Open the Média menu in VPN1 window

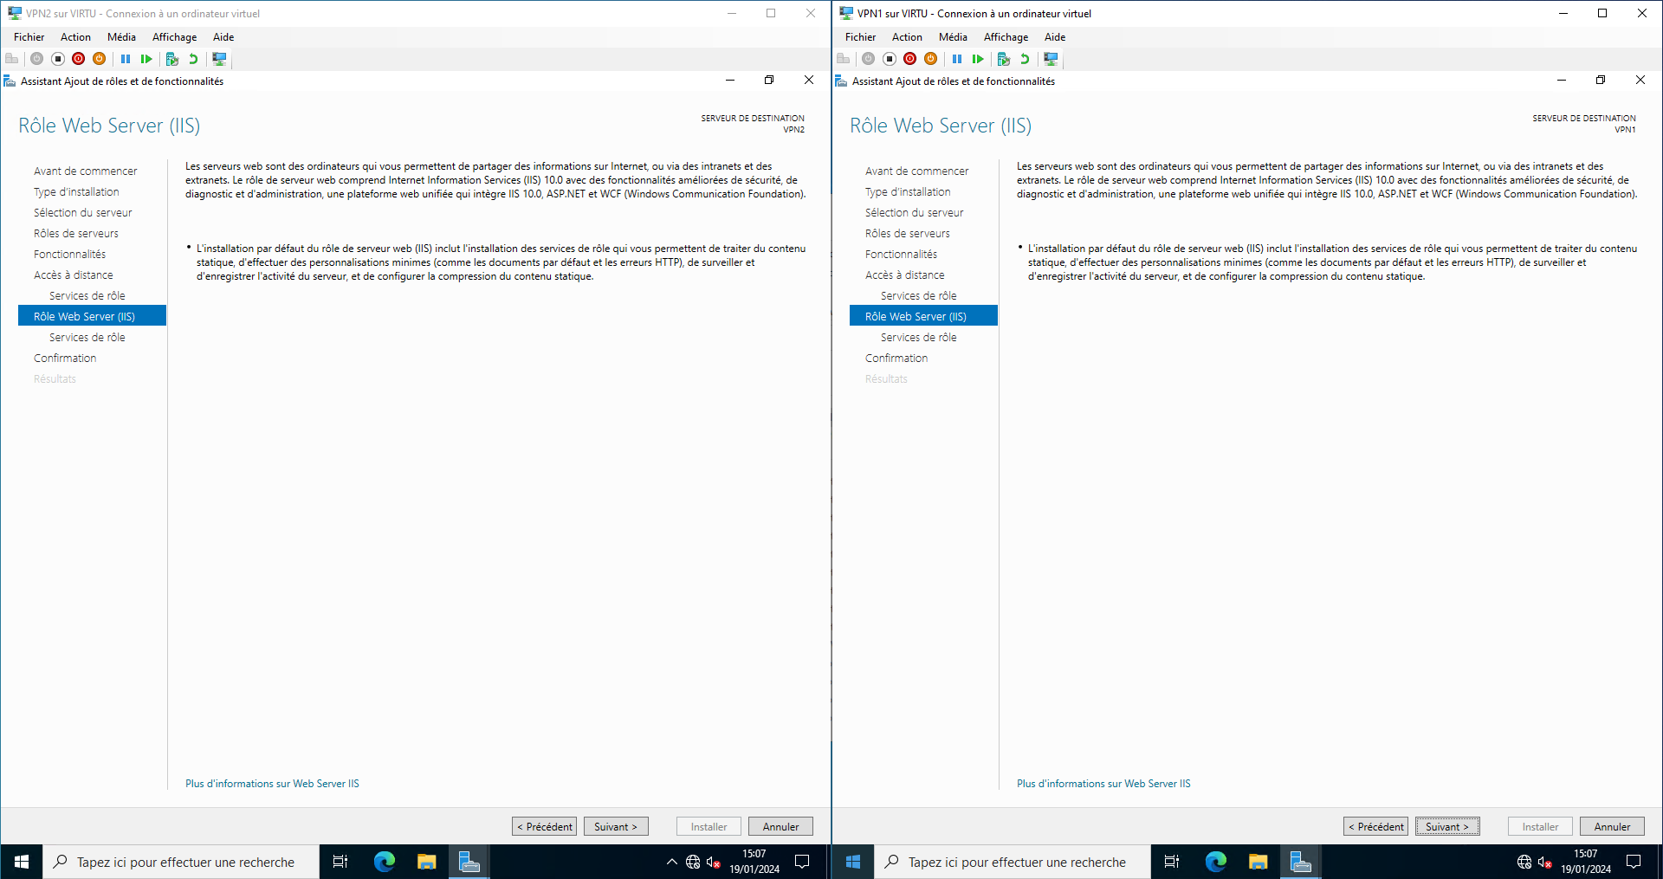(953, 37)
